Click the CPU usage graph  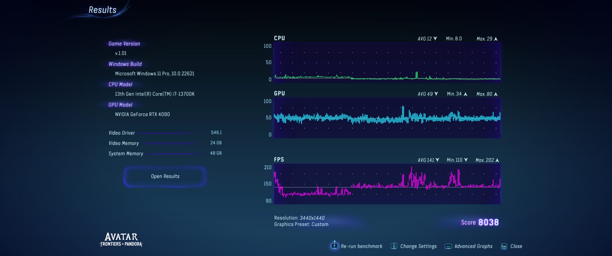click(387, 63)
